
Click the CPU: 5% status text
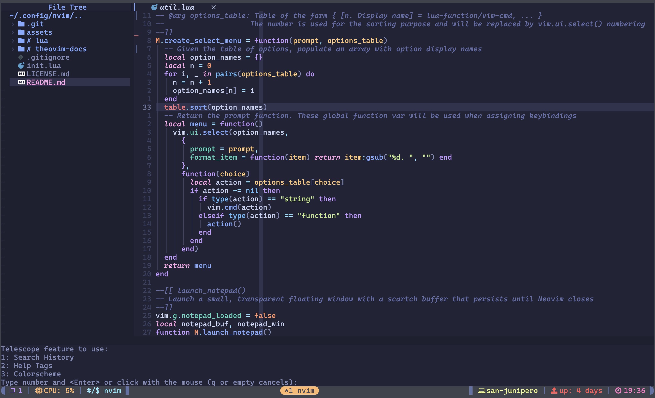pyautogui.click(x=59, y=391)
